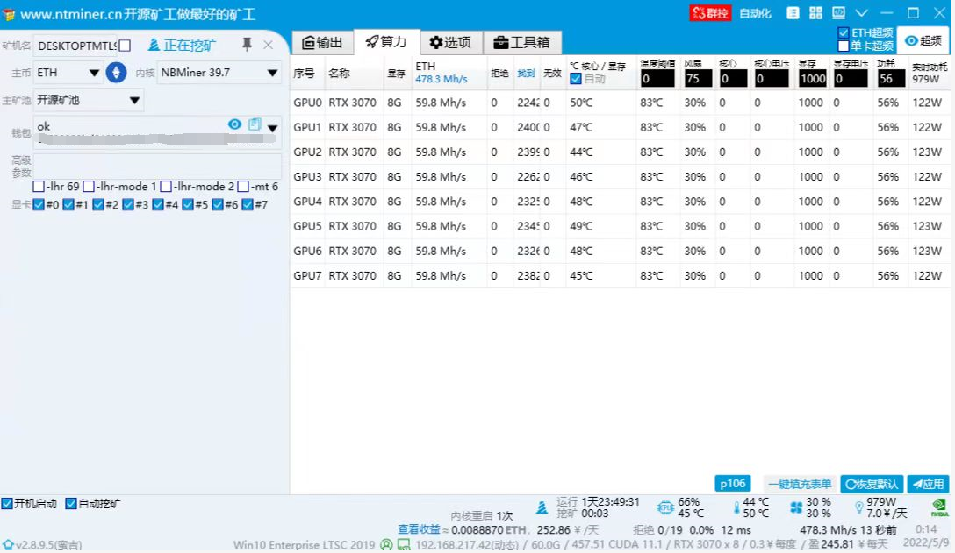Click the eye icon in wallet field
The width and height of the screenshot is (955, 553).
(234, 124)
